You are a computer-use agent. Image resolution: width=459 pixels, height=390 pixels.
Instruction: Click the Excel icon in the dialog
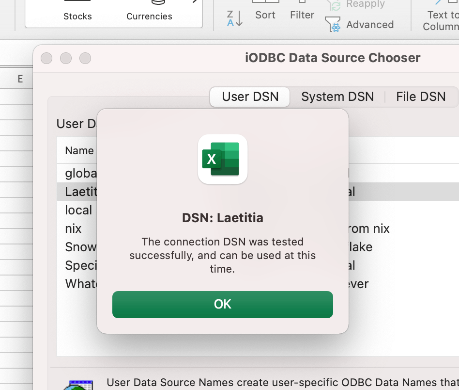222,159
